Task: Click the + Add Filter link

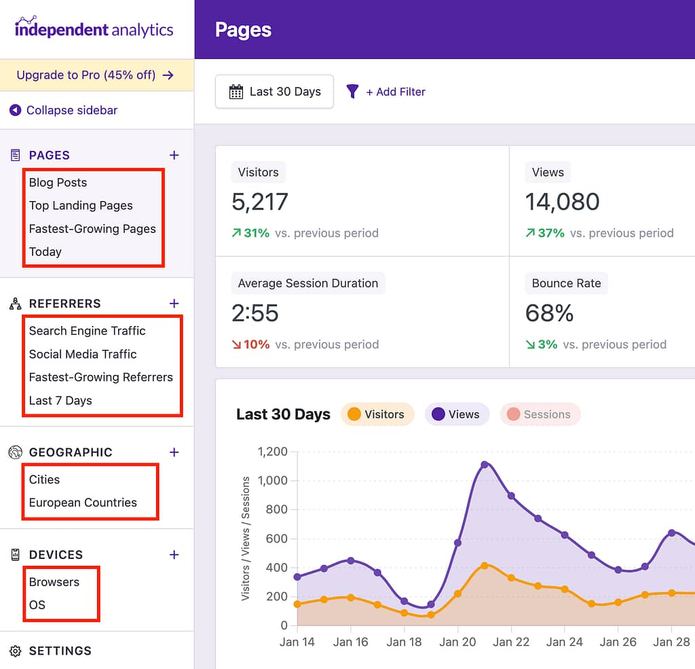Action: coord(396,92)
